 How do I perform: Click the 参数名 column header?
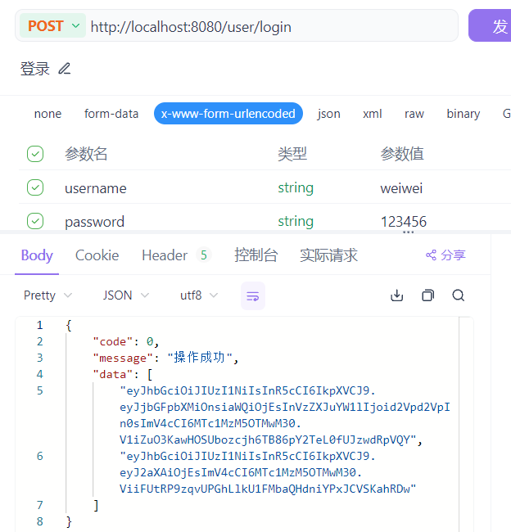click(x=86, y=154)
